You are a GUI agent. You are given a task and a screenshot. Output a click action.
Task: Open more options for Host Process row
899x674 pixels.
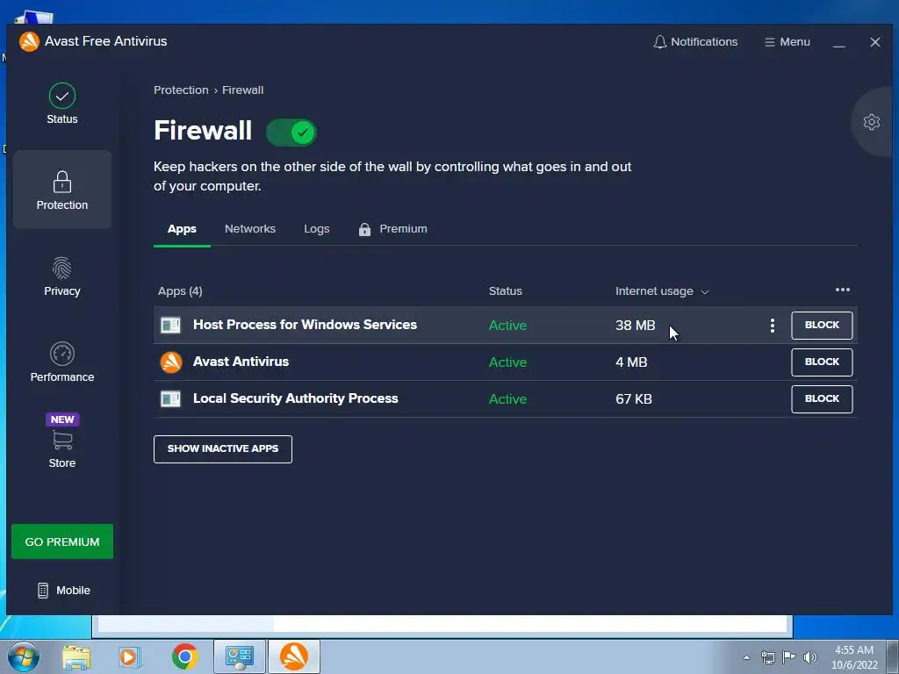point(773,326)
